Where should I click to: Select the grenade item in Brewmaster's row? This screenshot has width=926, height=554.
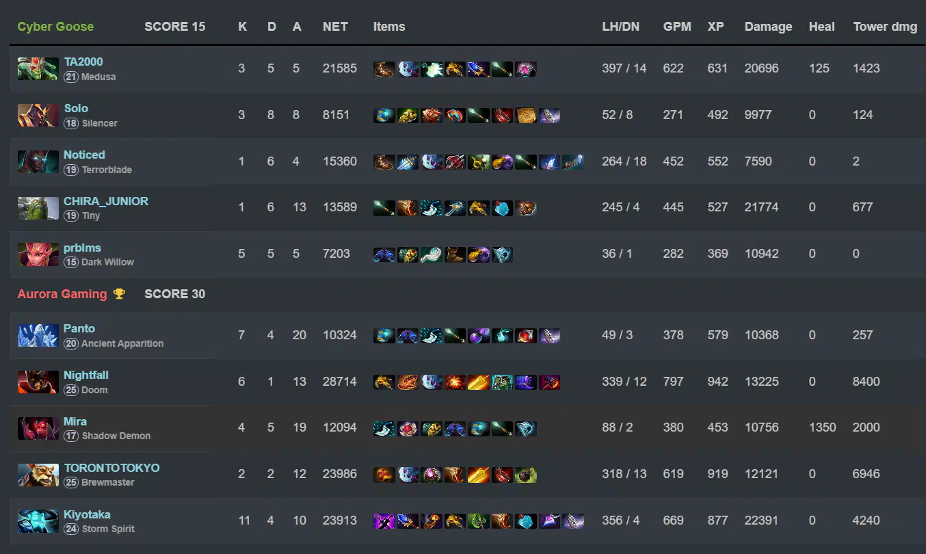(525, 474)
